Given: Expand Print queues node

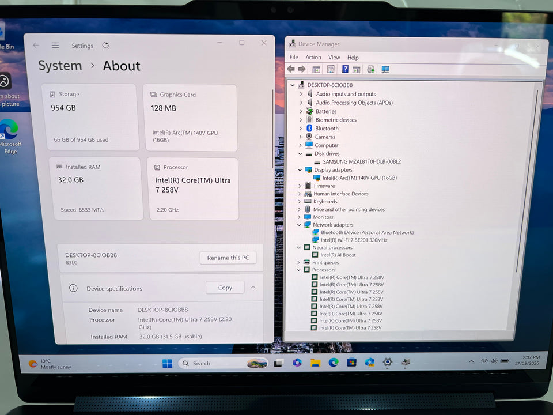Looking at the screenshot, I should [298, 262].
